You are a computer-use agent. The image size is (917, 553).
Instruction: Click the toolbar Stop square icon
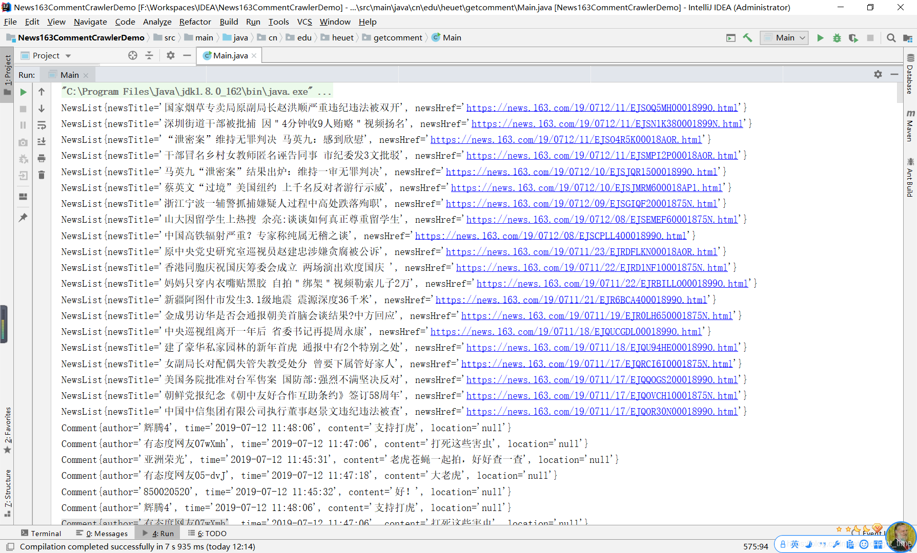870,38
